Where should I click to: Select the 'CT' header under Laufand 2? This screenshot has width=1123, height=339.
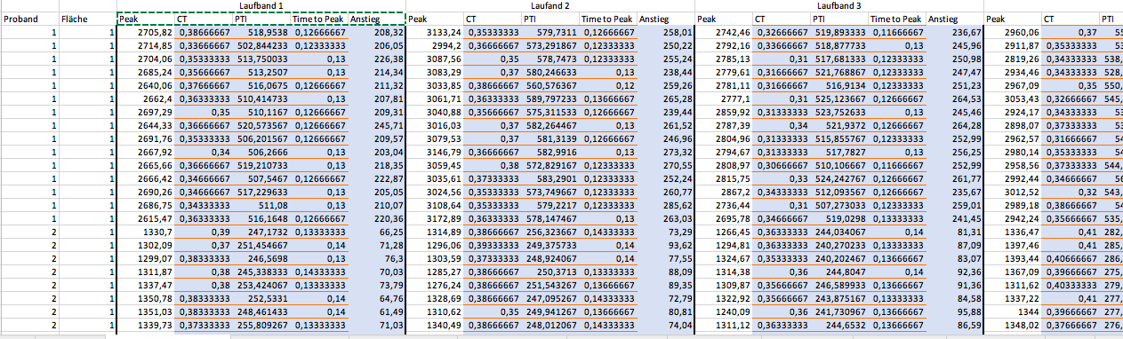click(x=492, y=19)
